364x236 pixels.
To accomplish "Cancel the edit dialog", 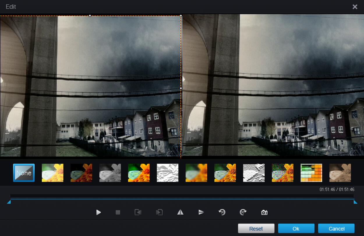I will point(336,228).
